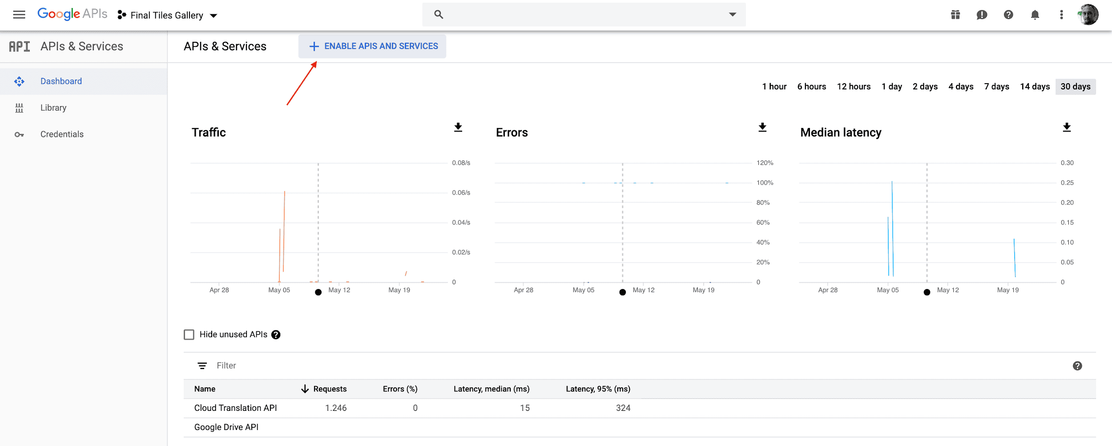Open Credentials in the sidebar
This screenshot has width=1112, height=446.
(84, 134)
